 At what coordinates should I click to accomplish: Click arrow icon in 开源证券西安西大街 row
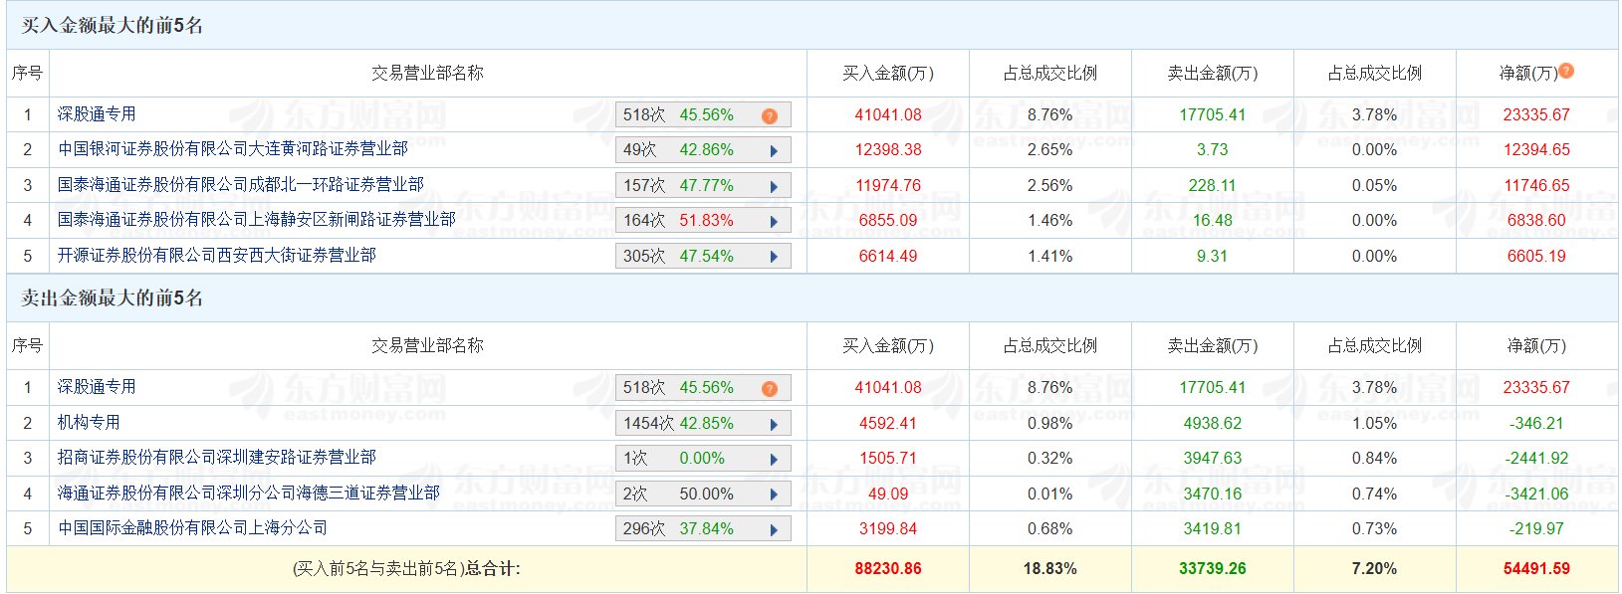774,257
